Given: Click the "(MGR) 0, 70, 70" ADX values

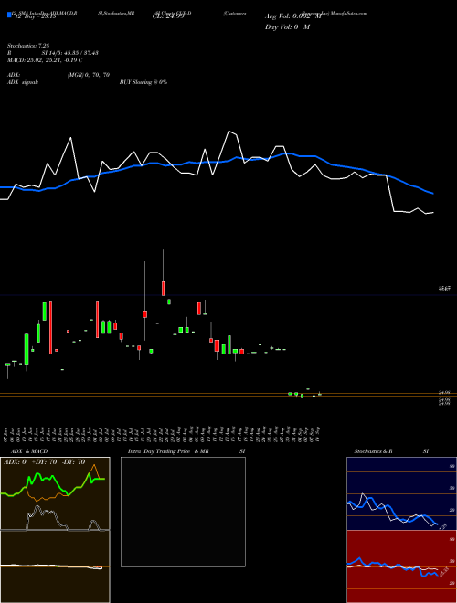Looking at the screenshot, I should tap(88, 75).
